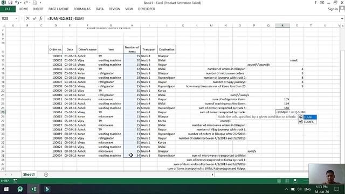Select column R header
This screenshot has width=345, height=194.
282,25
